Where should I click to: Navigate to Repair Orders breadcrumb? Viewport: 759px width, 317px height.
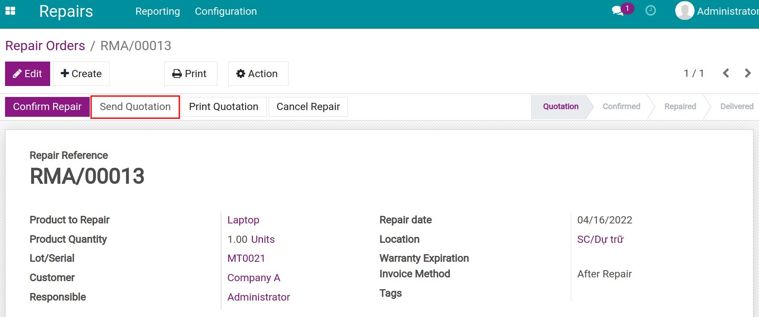click(x=45, y=46)
